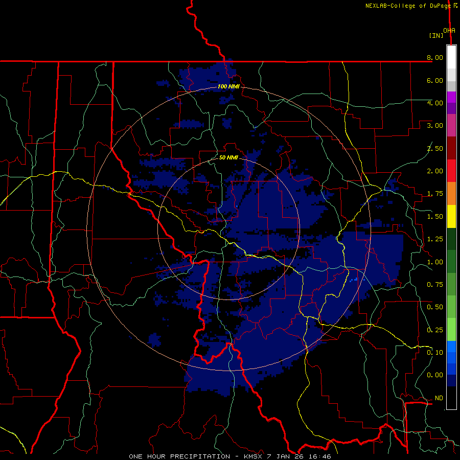Viewport: 460px width, 460px height.
Task: Click the 2.50 legend label
Action: (435, 148)
